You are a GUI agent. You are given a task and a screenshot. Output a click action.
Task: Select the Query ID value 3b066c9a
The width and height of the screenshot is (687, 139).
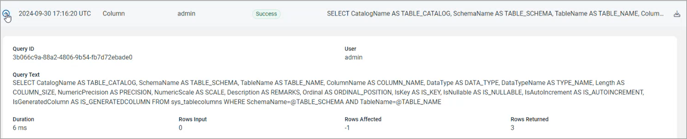tap(72, 58)
